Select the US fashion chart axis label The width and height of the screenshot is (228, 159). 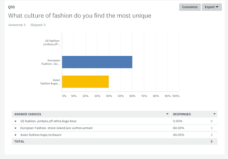point(51,42)
